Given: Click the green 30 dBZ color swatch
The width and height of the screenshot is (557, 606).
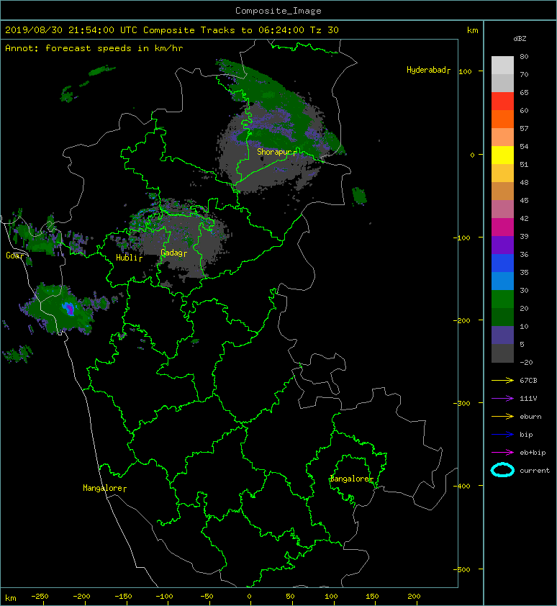Looking at the screenshot, I should (x=502, y=299).
